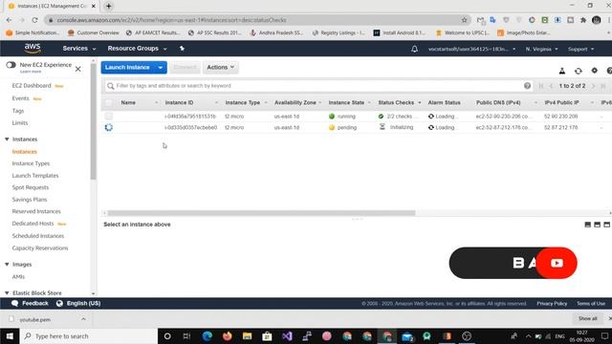Open Windows Start menu

tap(10, 335)
